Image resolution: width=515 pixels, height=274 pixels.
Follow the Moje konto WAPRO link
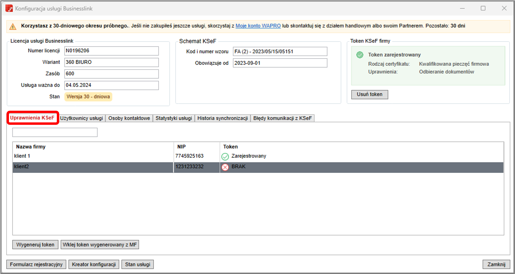click(x=258, y=26)
